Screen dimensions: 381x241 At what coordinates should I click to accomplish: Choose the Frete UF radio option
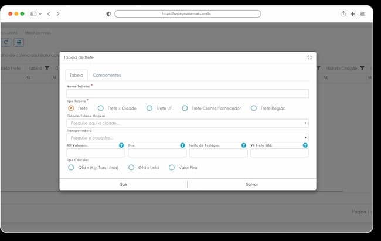149,108
